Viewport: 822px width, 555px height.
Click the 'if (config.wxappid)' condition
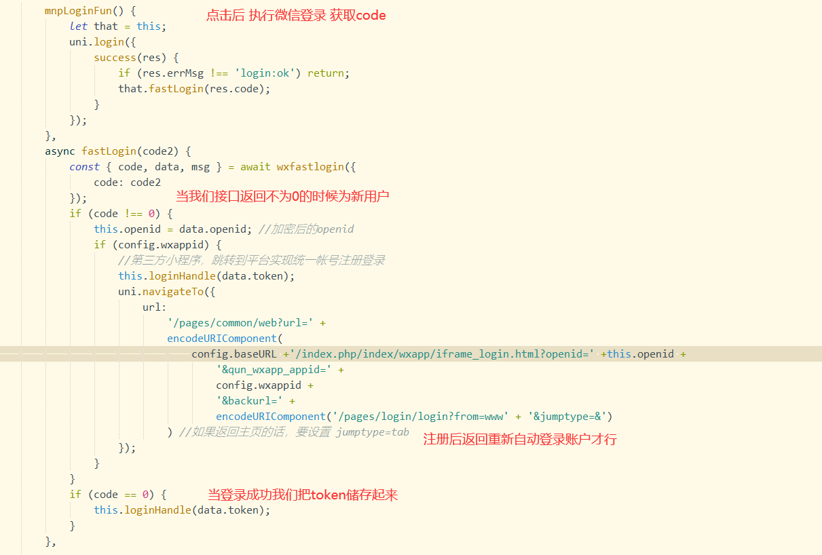click(x=157, y=245)
